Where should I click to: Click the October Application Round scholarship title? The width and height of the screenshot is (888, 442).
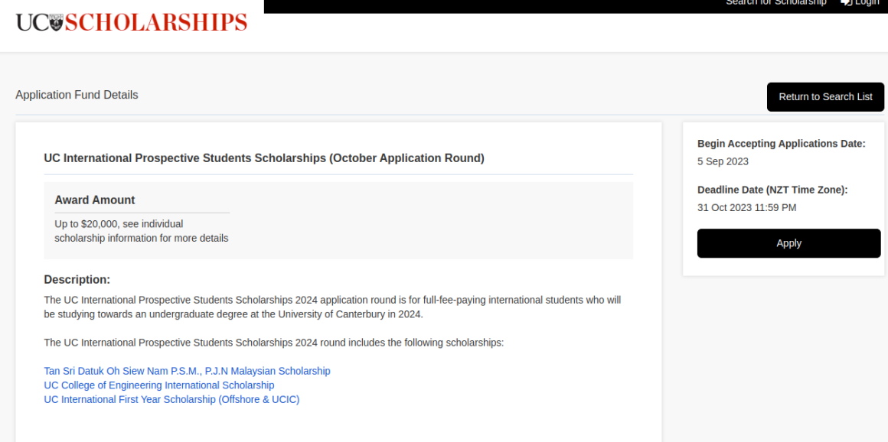(263, 158)
